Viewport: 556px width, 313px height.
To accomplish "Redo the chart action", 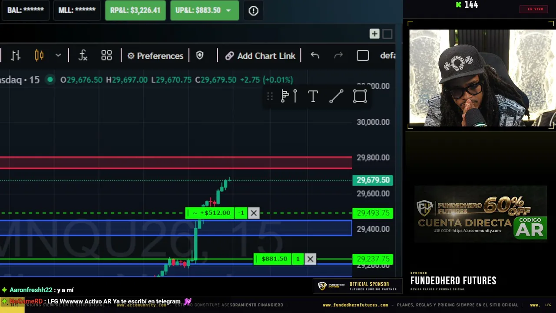I will tap(338, 56).
